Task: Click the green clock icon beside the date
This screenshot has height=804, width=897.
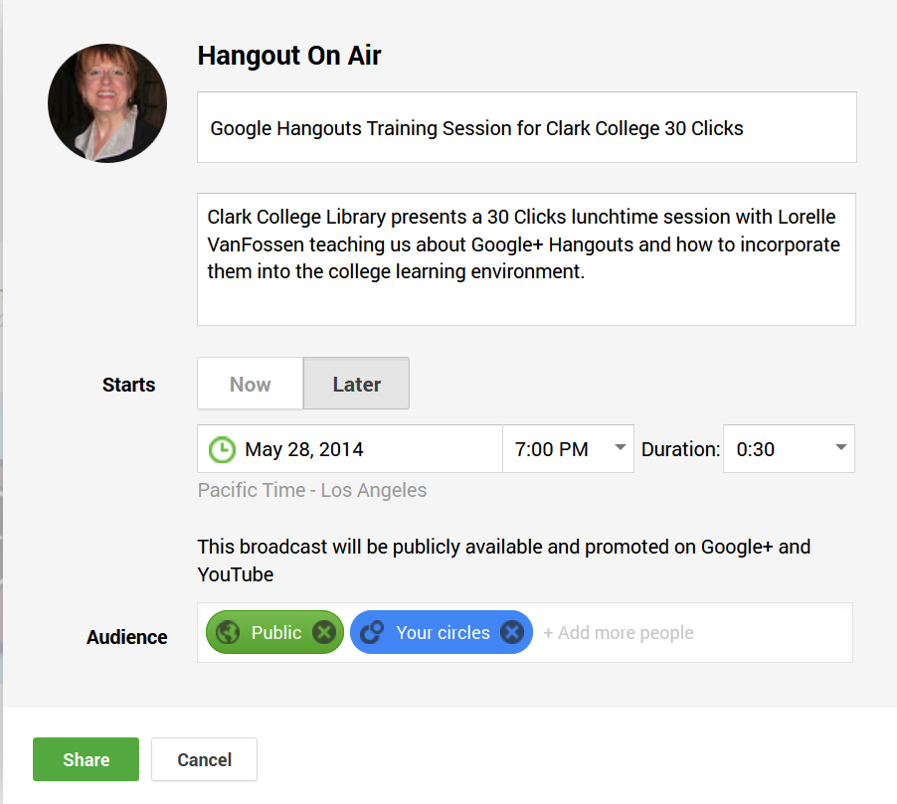Action: click(222, 449)
